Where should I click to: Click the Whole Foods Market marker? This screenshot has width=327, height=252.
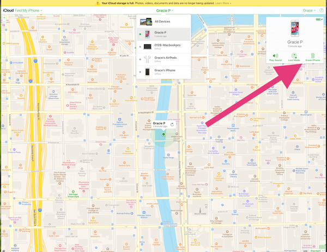[17, 135]
